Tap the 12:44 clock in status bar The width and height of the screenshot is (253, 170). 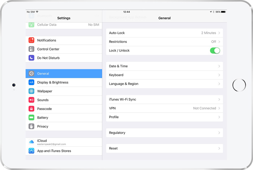[x=126, y=12]
